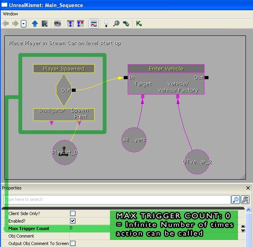Image resolution: width=253 pixels, height=247 pixels.
Task: Click the Kismet window title bar icon
Action: click(x=4, y=5)
